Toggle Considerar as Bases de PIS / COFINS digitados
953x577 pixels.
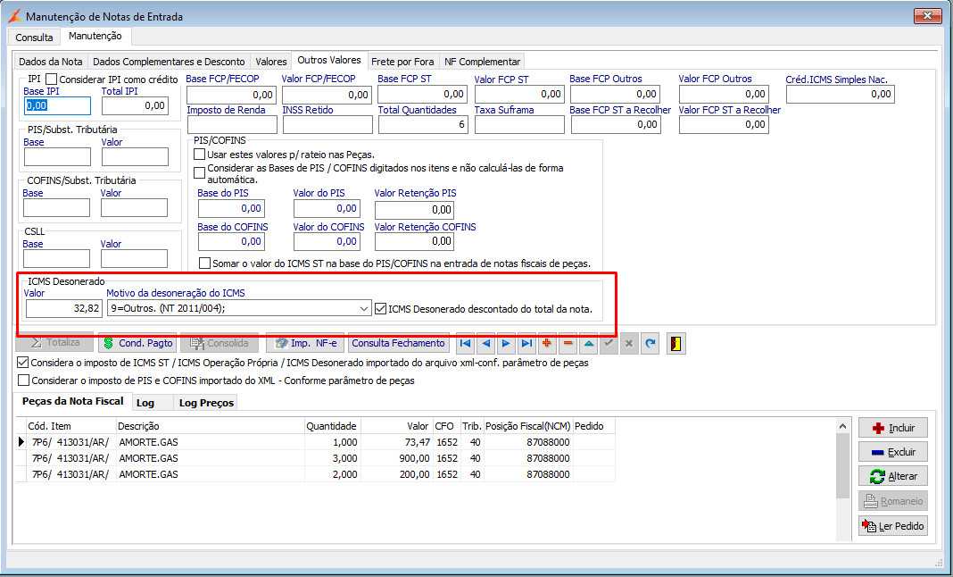click(x=199, y=173)
